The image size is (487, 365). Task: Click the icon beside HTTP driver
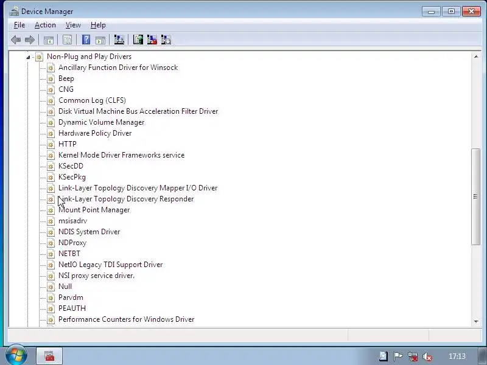pyautogui.click(x=51, y=144)
